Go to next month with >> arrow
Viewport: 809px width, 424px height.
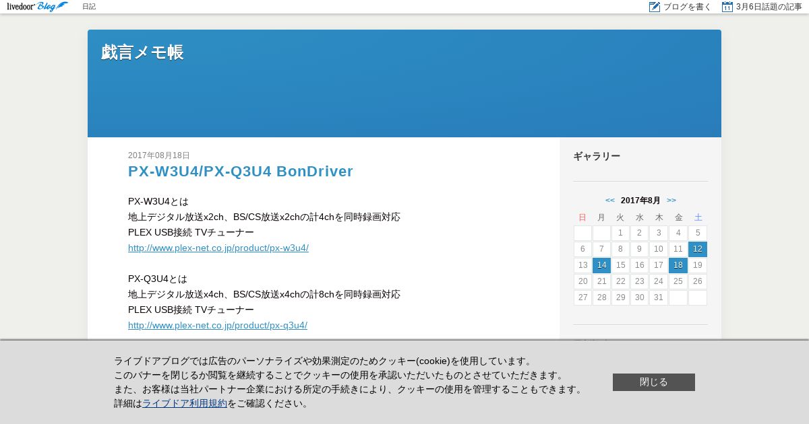tap(671, 201)
